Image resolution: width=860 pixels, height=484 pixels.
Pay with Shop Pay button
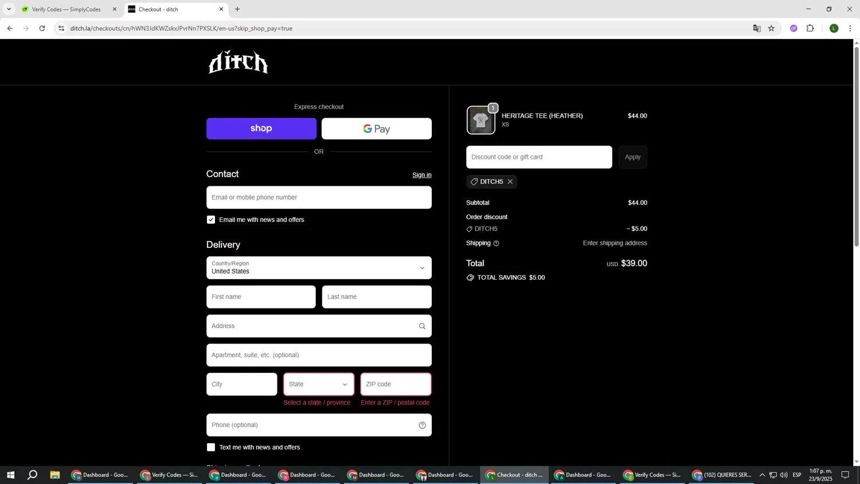pos(261,129)
